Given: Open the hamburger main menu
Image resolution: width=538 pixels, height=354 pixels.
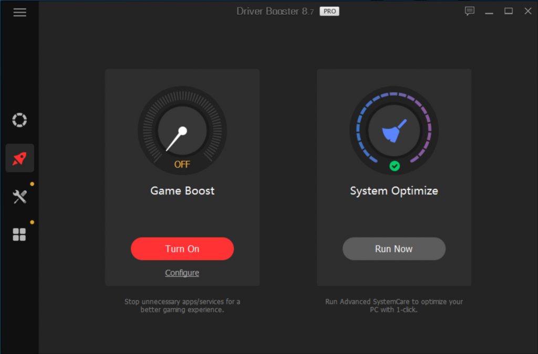Looking at the screenshot, I should point(19,13).
